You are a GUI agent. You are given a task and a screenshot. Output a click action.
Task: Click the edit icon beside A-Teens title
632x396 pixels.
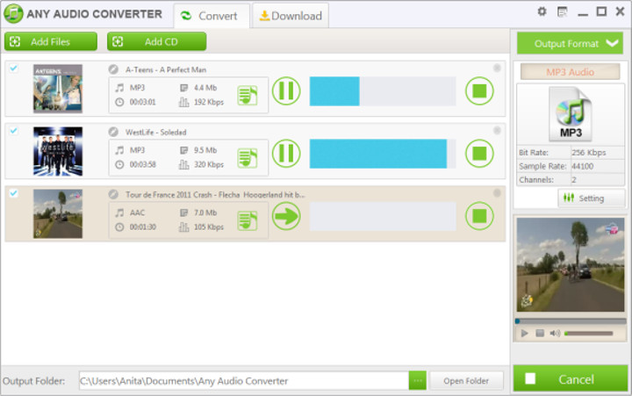[113, 69]
